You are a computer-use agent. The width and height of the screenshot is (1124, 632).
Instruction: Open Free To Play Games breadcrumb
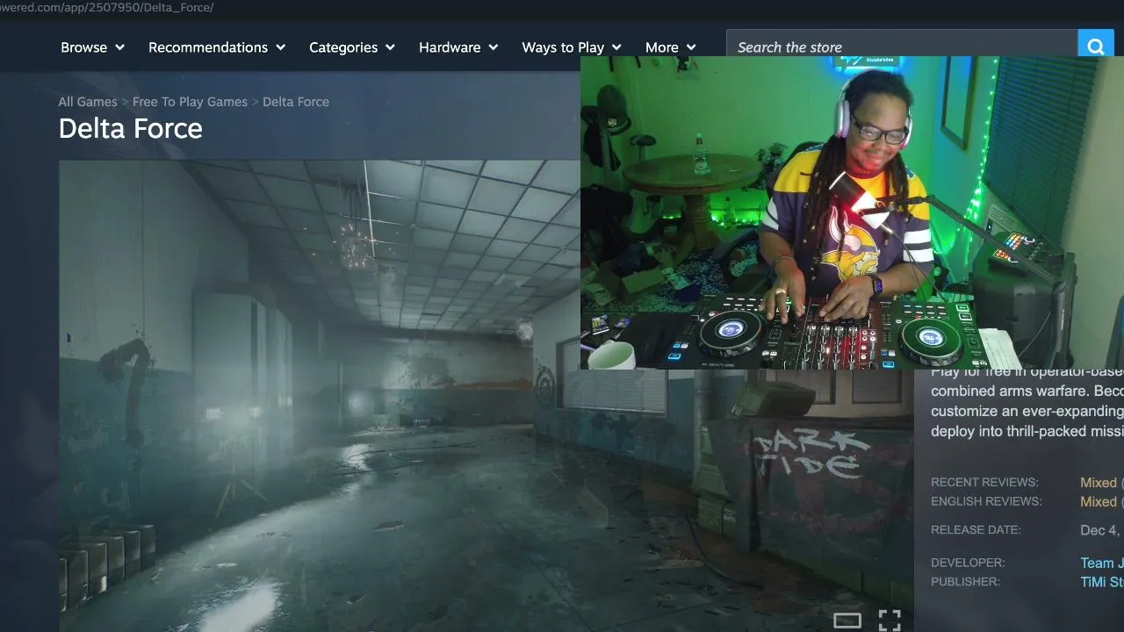[190, 102]
